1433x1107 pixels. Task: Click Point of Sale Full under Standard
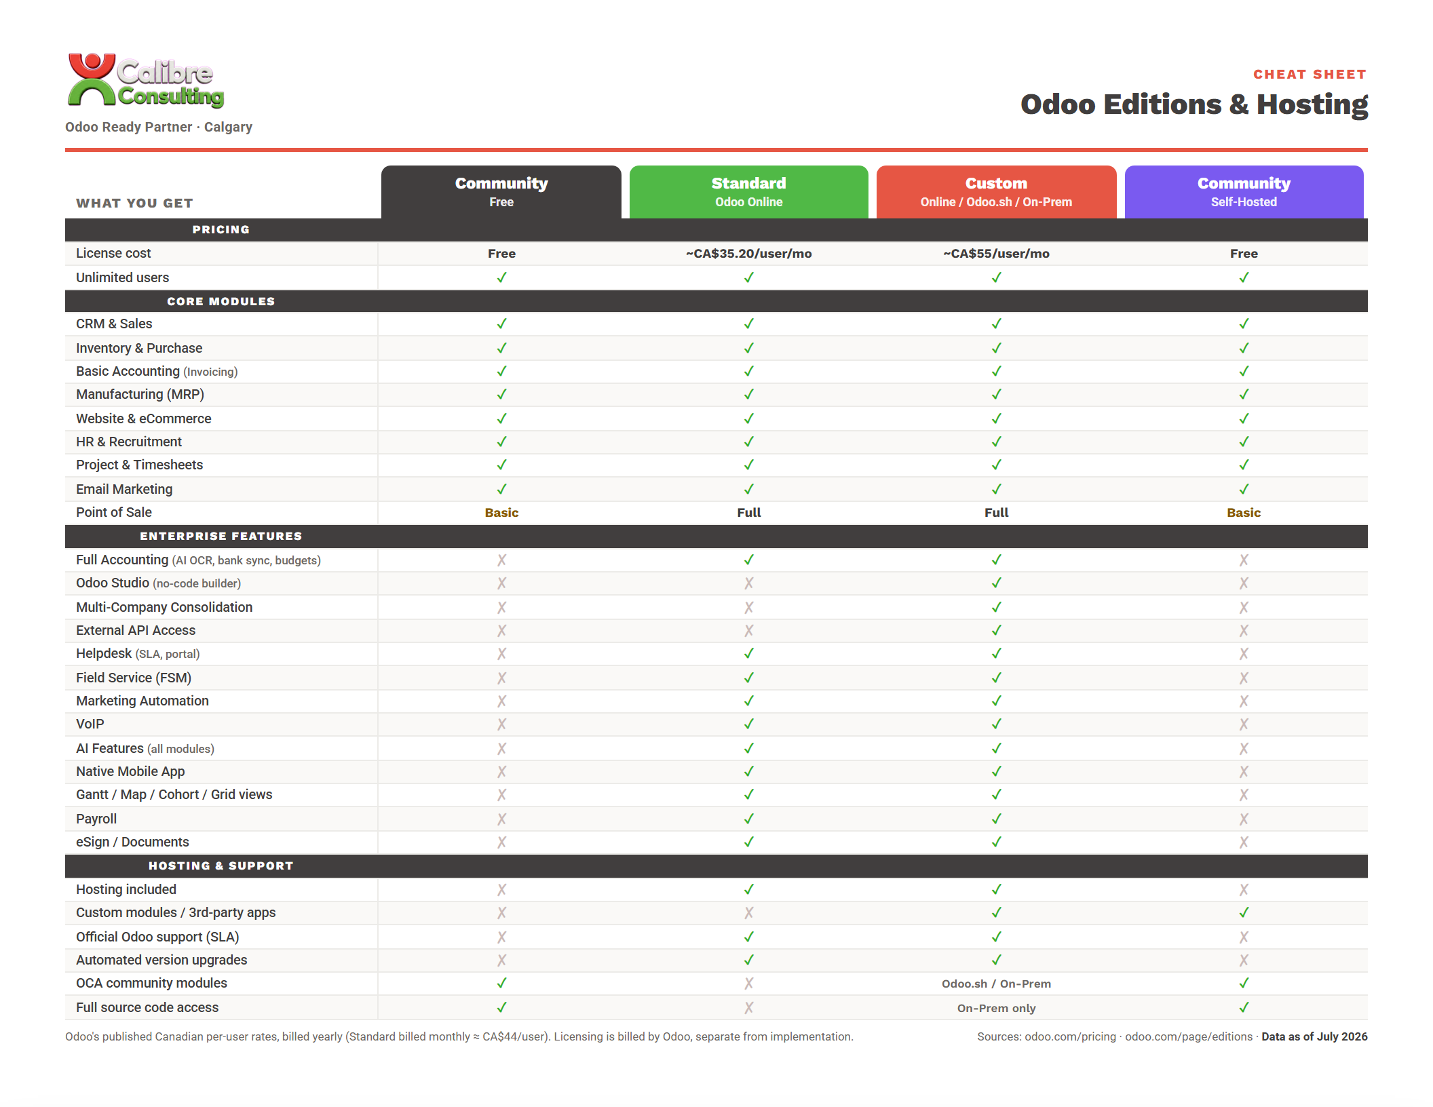coord(748,513)
